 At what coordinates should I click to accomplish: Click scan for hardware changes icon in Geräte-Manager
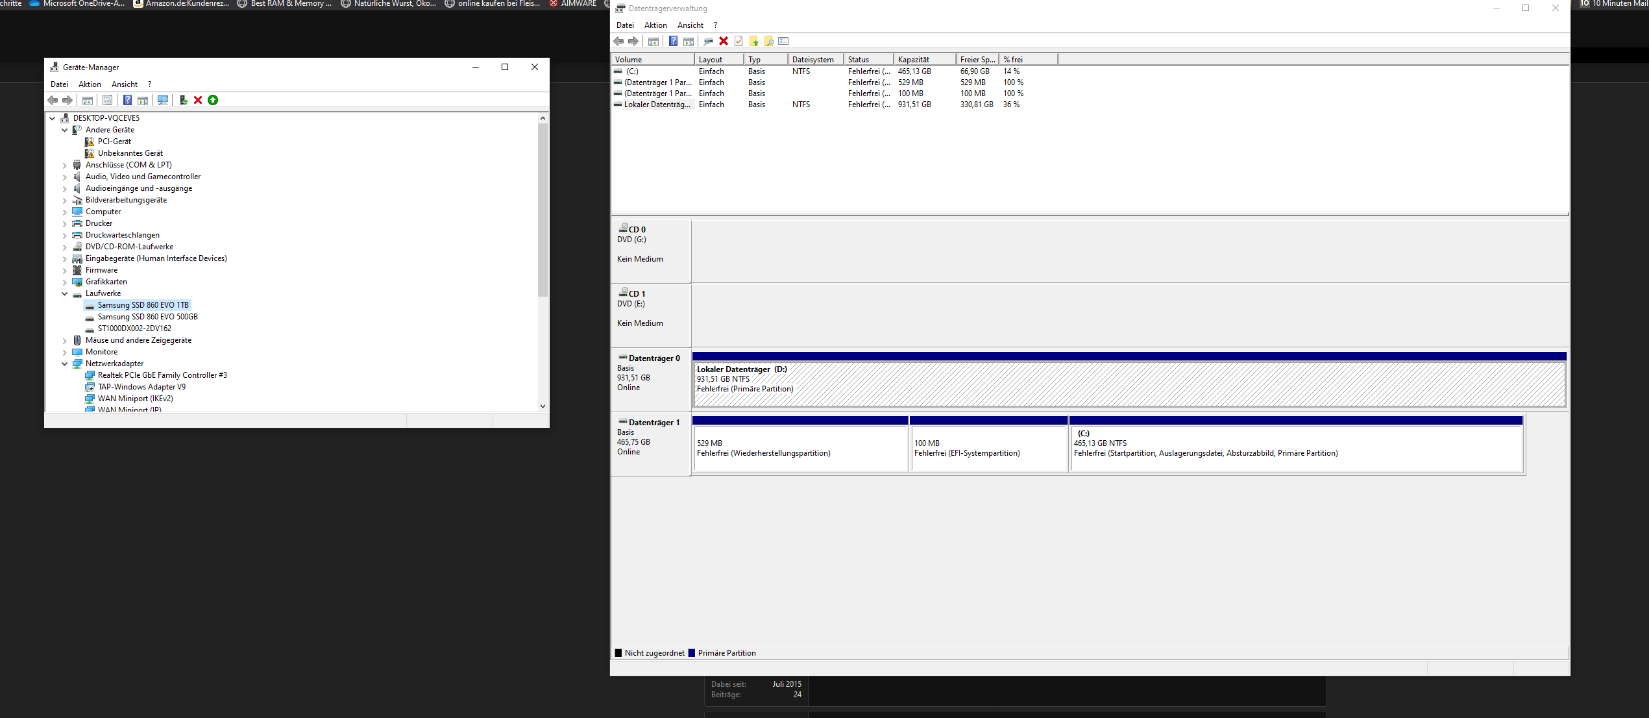click(163, 100)
